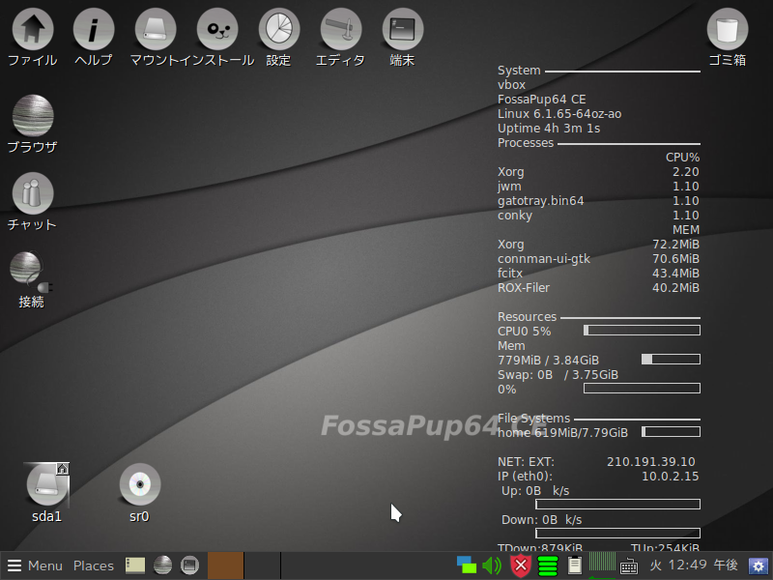773x580 pixels.
Task: Click the マウント (Mount) drive icon
Action: [156, 29]
